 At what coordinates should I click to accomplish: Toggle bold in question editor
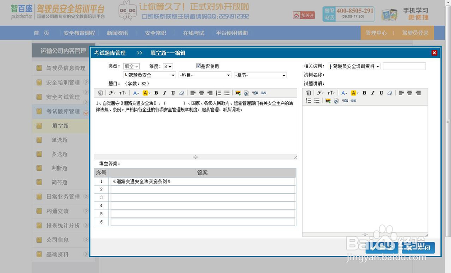click(156, 93)
